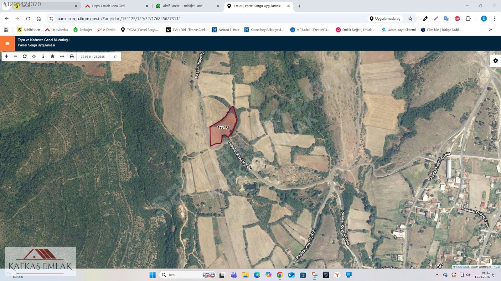Click parcel label 129/32 on map
Screen dimensions: 501x281
[223, 127]
